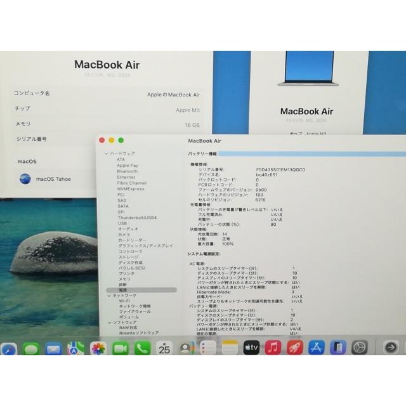406x406 pixels.
Task: Open Apple TV app in Dock
Action: (x=251, y=348)
